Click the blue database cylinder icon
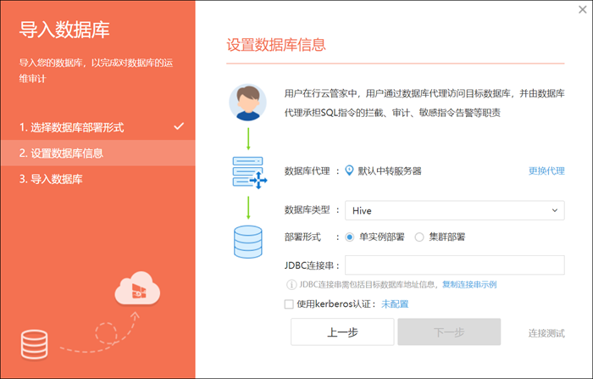Screen dimensions: 593x379 click(x=247, y=241)
